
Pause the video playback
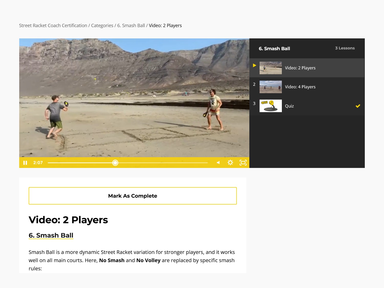(25, 163)
